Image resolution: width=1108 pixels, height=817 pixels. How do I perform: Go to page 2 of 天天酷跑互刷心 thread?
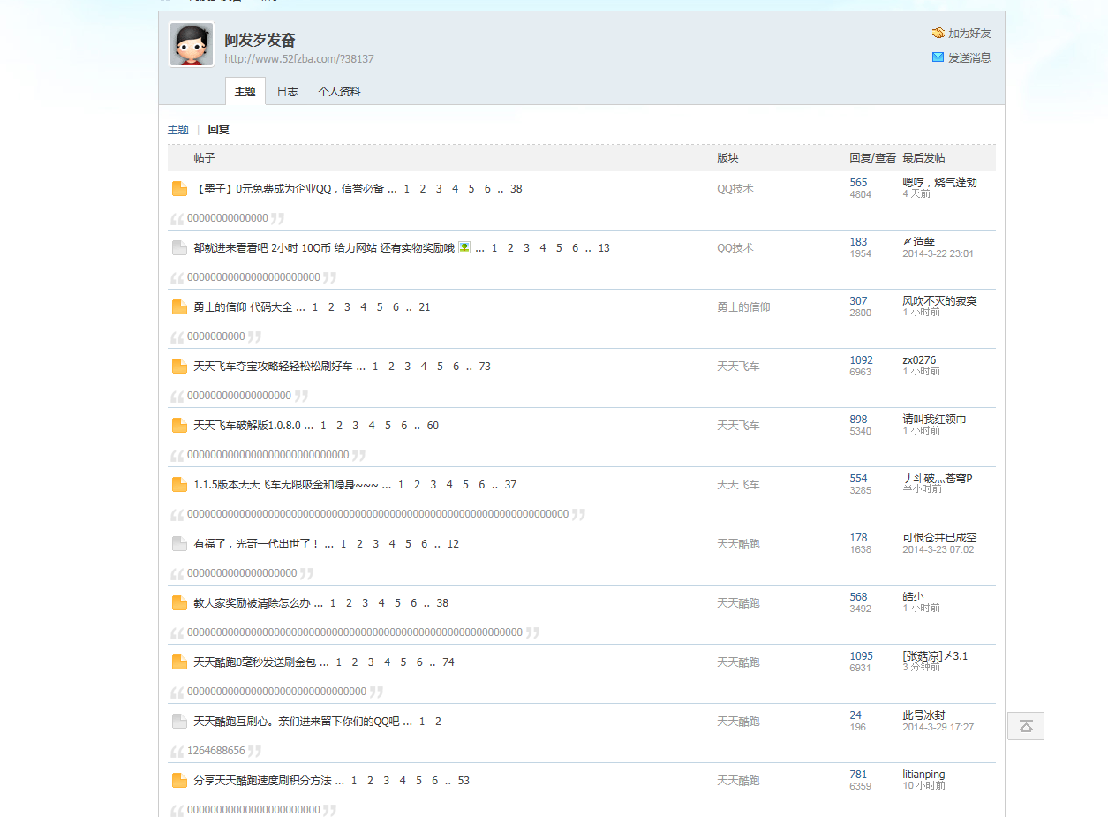[438, 721]
